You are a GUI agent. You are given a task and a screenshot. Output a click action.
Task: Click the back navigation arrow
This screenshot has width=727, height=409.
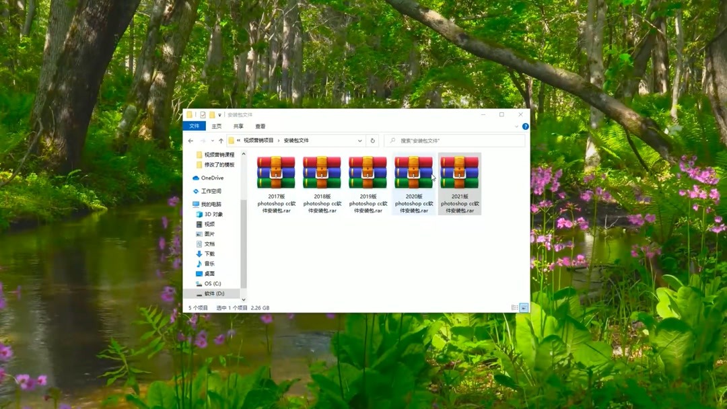click(191, 140)
